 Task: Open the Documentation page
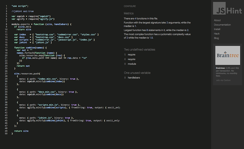pyautogui.click(x=222, y=25)
